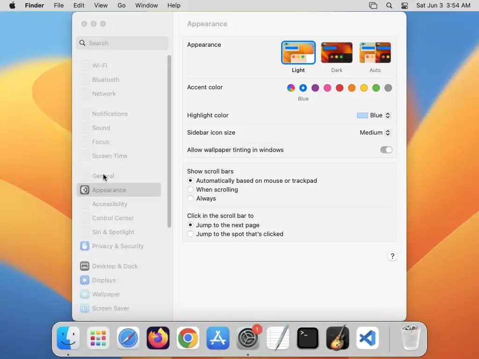Select Automatically based on mouse or trackpad
This screenshot has height=359, width=479.
(190, 181)
